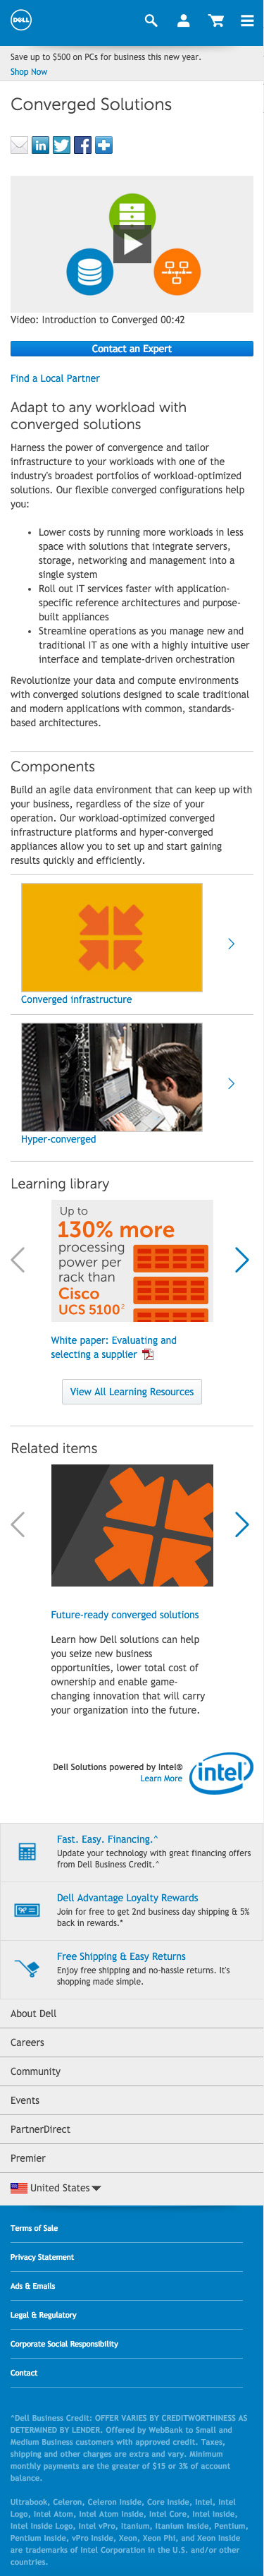Open the hamburger menu icon
This screenshot has height=2576, width=264.
(247, 20)
